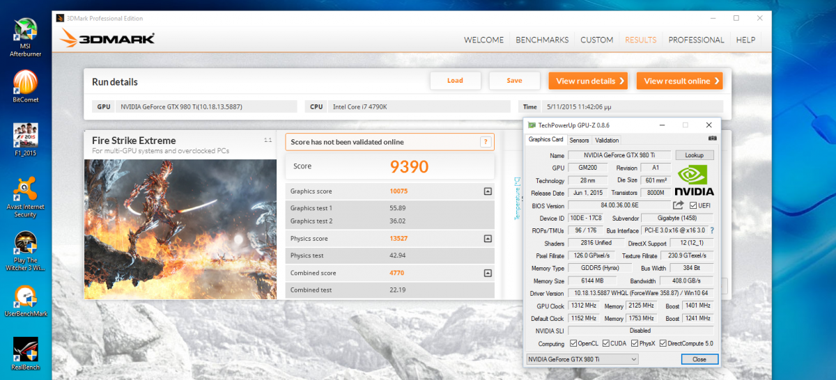Screen dimensions: 836x380
Task: Collapse the Physics score section
Action: click(488, 239)
